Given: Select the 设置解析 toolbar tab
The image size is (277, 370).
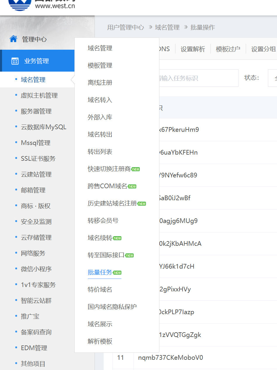Looking at the screenshot, I should [192, 49].
